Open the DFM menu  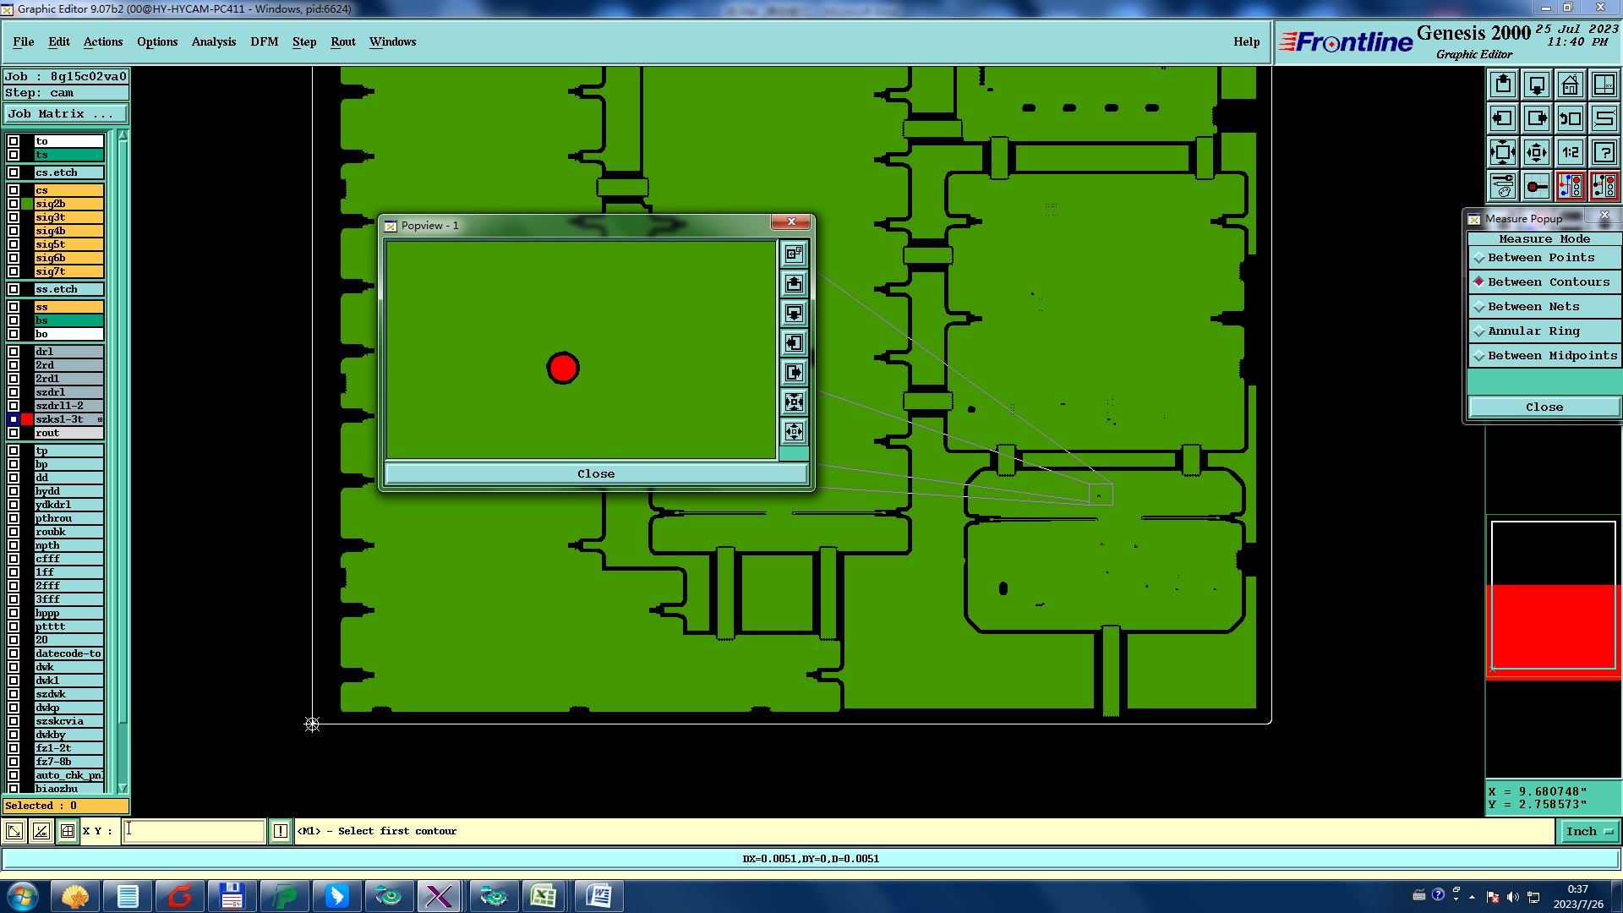pyautogui.click(x=264, y=41)
